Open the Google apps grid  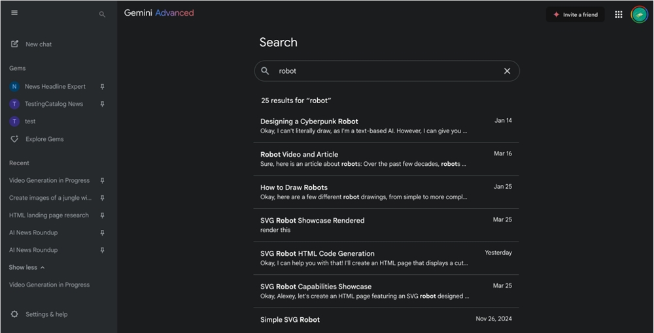coord(619,14)
